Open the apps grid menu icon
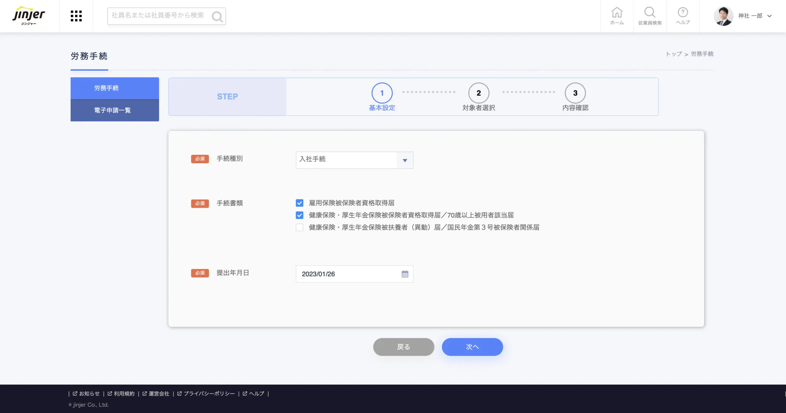786x413 pixels. tap(76, 16)
